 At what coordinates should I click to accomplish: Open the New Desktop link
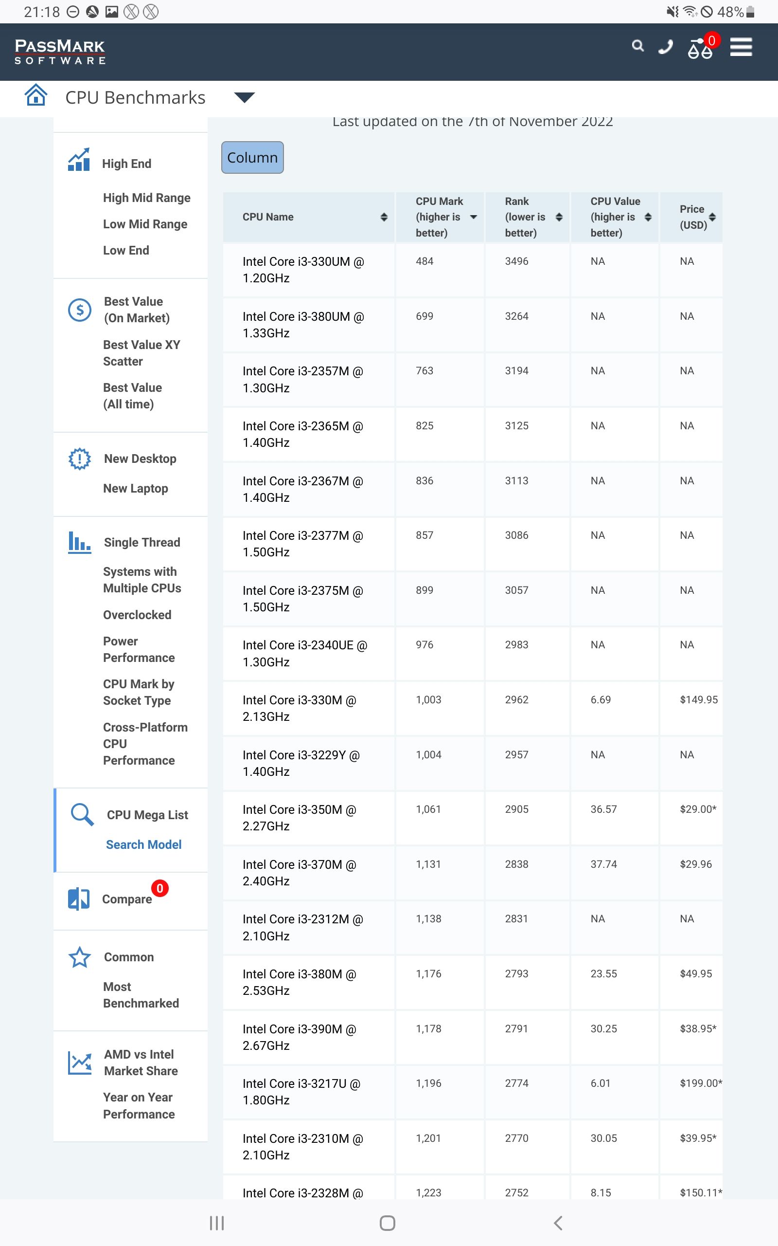(140, 459)
